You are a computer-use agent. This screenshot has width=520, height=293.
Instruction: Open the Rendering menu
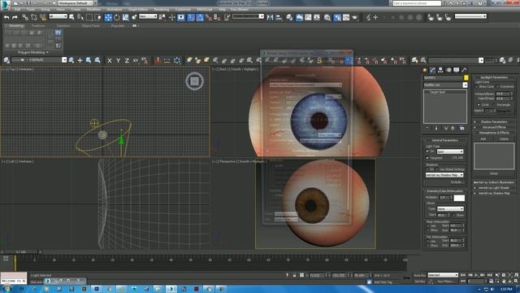point(162,10)
